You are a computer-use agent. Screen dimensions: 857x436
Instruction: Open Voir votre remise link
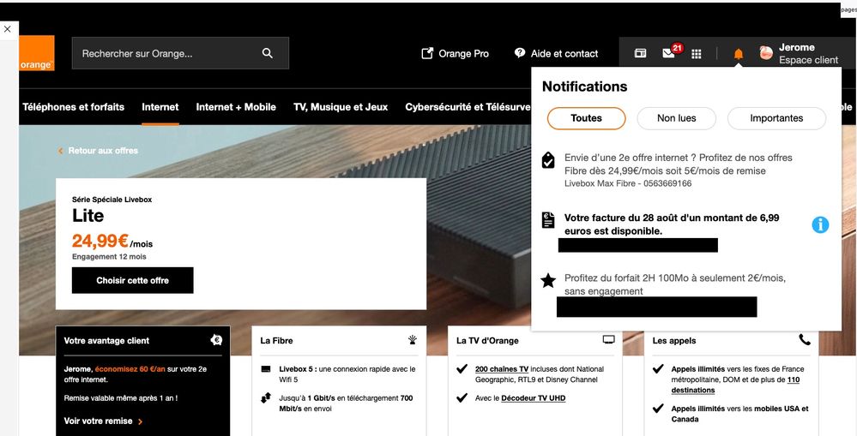tap(103, 421)
